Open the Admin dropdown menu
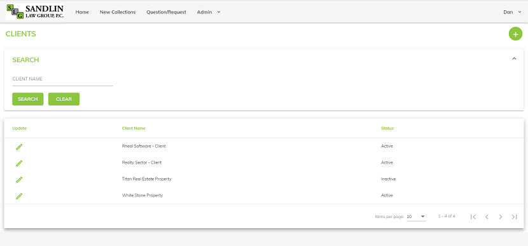This screenshot has width=528, height=246. (x=209, y=12)
